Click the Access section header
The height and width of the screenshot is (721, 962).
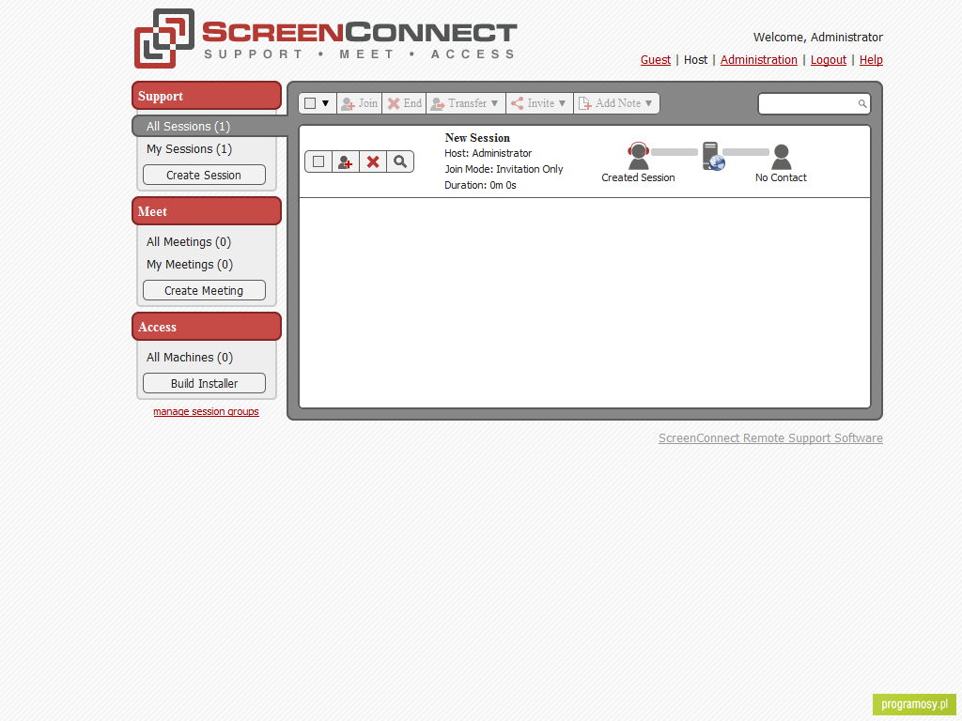click(207, 327)
